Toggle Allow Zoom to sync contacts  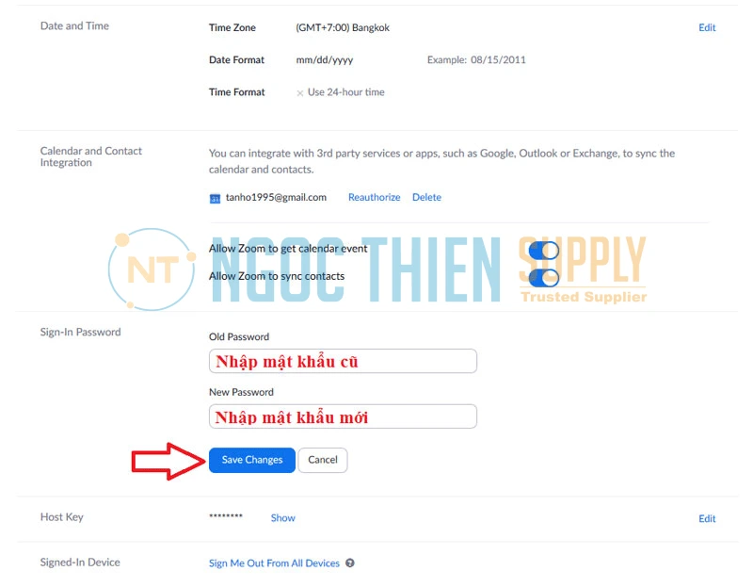[x=544, y=277]
